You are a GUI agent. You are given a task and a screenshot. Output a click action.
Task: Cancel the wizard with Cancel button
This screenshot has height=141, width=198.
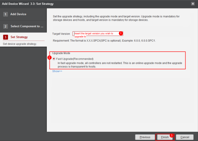(x=185, y=137)
